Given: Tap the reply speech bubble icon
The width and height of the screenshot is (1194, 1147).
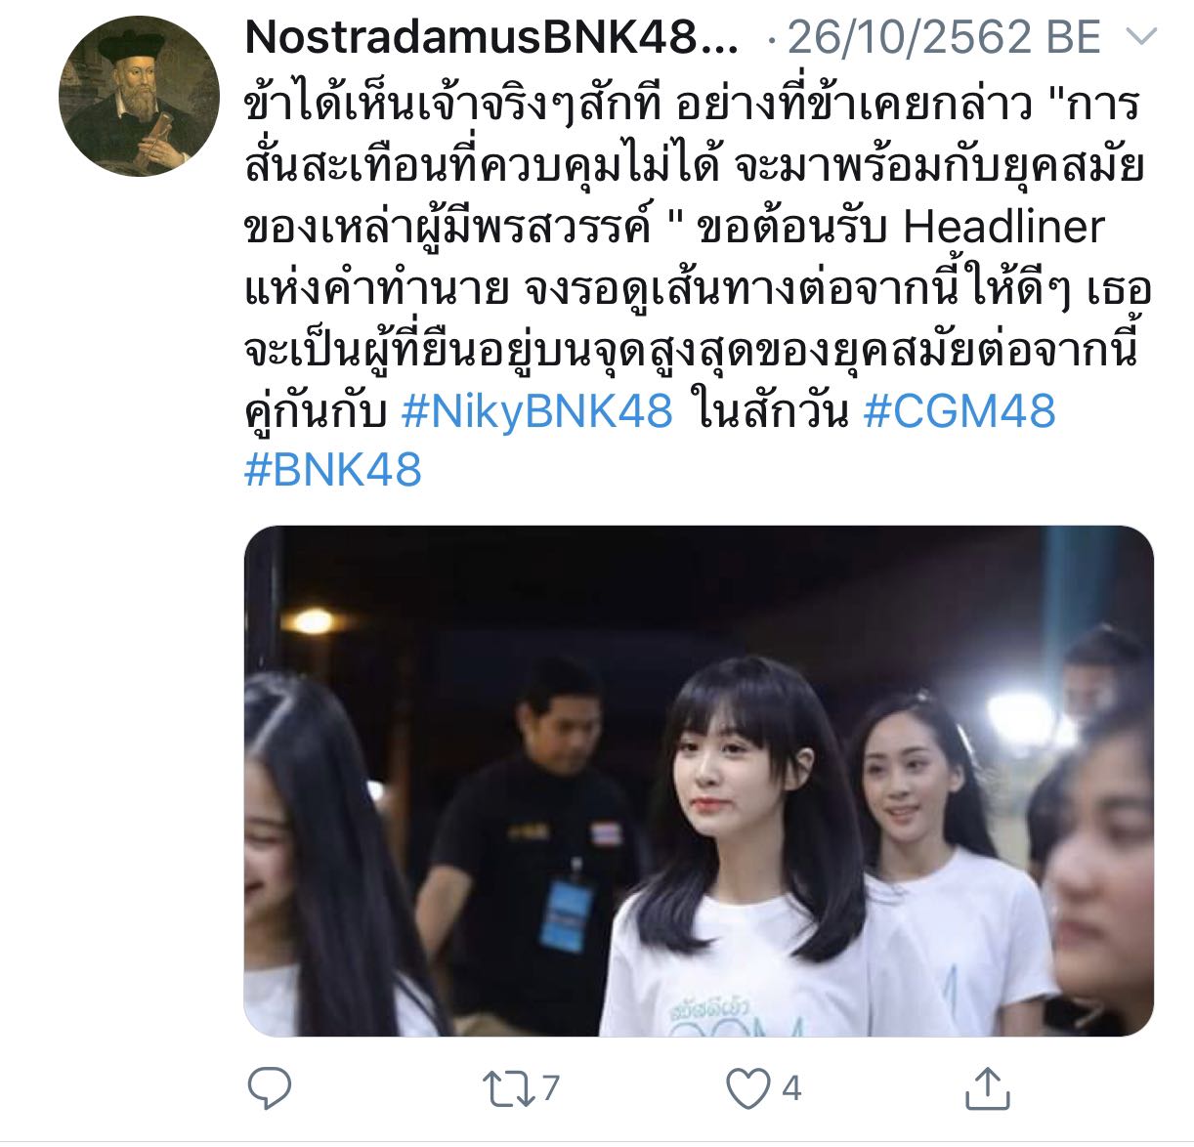Looking at the screenshot, I should 270,1087.
